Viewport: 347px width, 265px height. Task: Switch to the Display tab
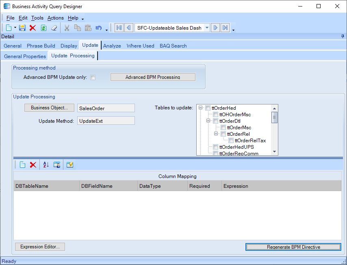(x=69, y=46)
